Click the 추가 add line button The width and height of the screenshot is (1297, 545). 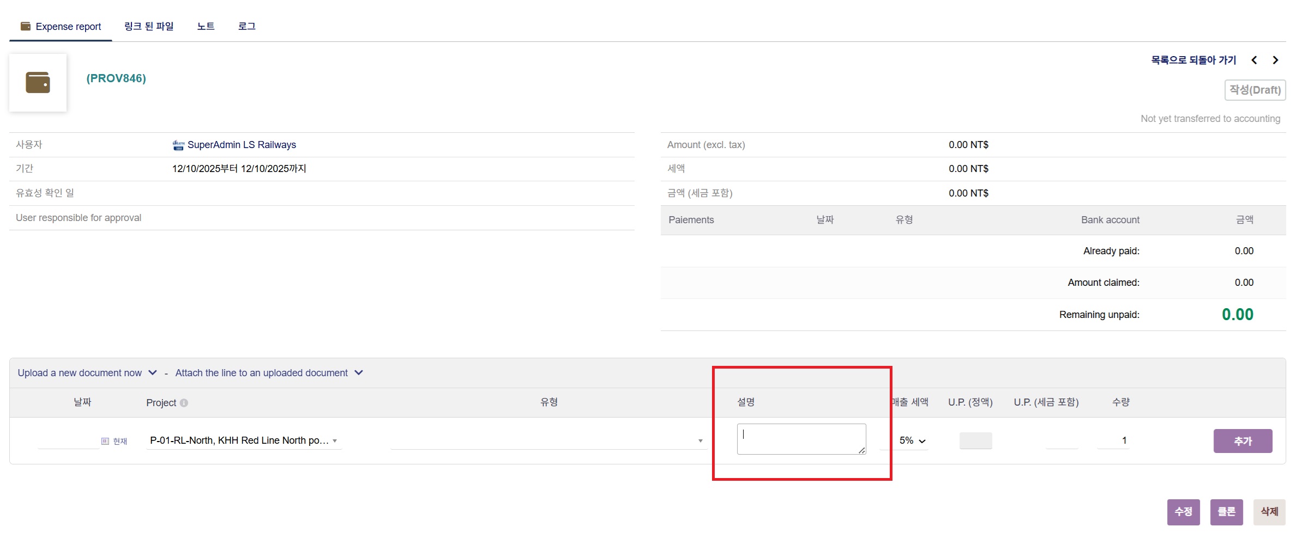1242,441
